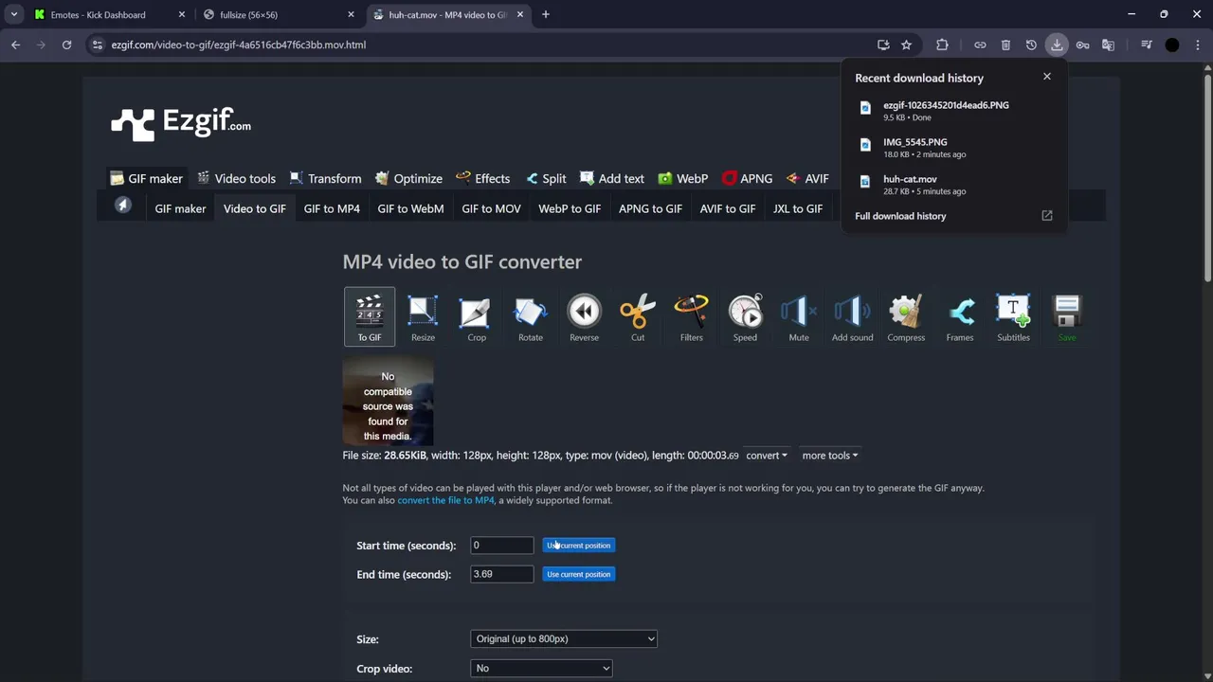Select GIF to WebM submenu item
Image resolution: width=1213 pixels, height=682 pixels.
click(x=410, y=208)
